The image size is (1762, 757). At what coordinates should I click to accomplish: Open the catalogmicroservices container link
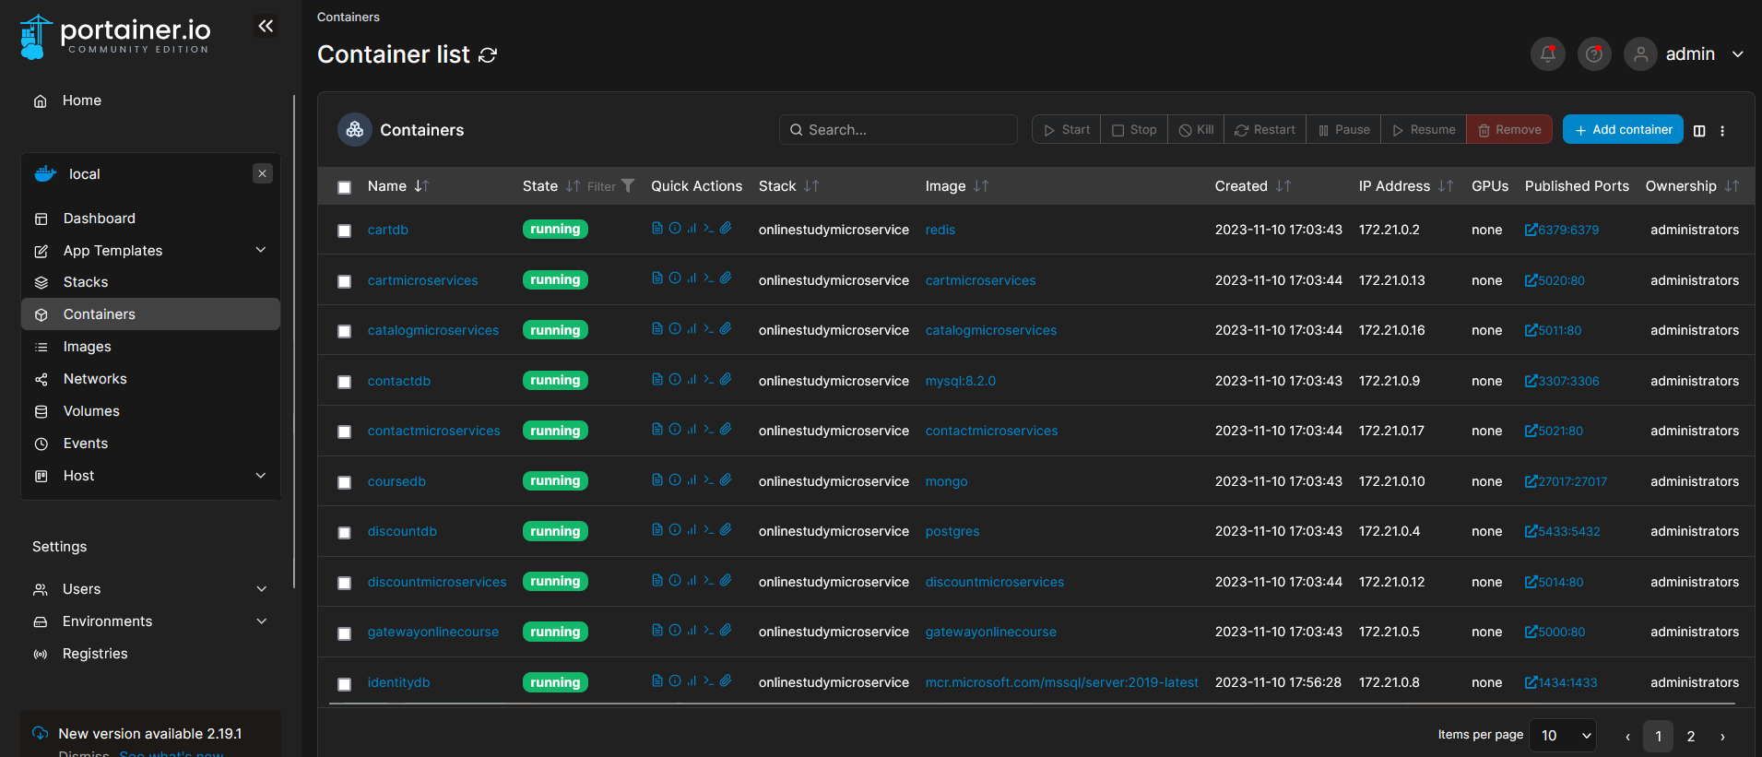[x=432, y=330]
